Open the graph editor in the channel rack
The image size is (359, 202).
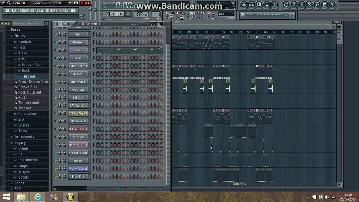(x=153, y=24)
